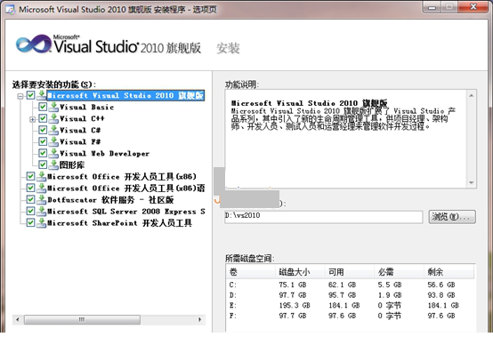Click the D: volume row
Viewport: 493px width, 345px height.
pos(350,295)
